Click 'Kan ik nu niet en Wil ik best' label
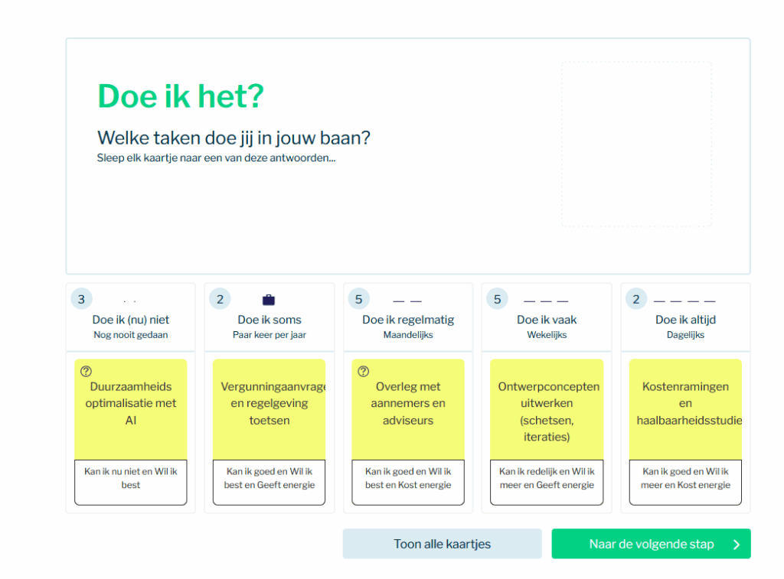The width and height of the screenshot is (784, 579). pyautogui.click(x=131, y=479)
